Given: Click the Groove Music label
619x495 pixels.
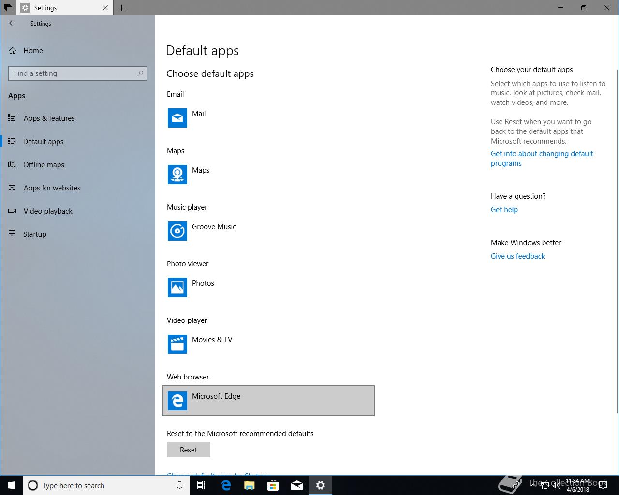Looking at the screenshot, I should tap(214, 227).
